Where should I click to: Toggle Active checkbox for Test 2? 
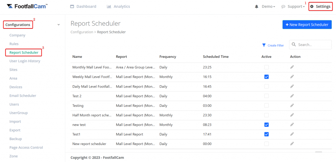click(266, 96)
